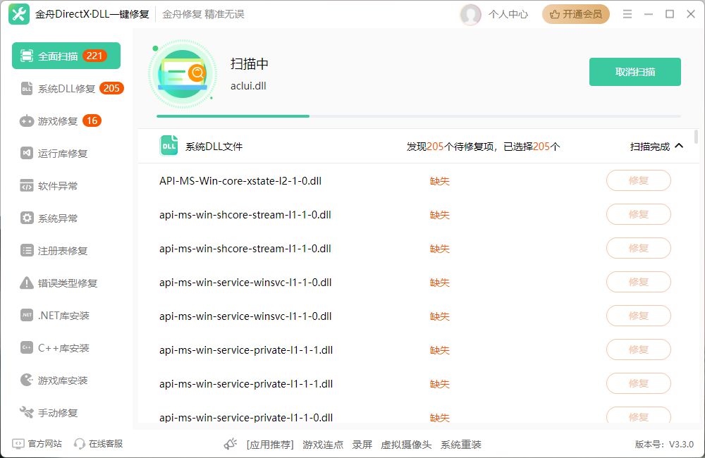Click the System DLL repair icon
Viewport: 705px width, 458px height.
(27, 89)
